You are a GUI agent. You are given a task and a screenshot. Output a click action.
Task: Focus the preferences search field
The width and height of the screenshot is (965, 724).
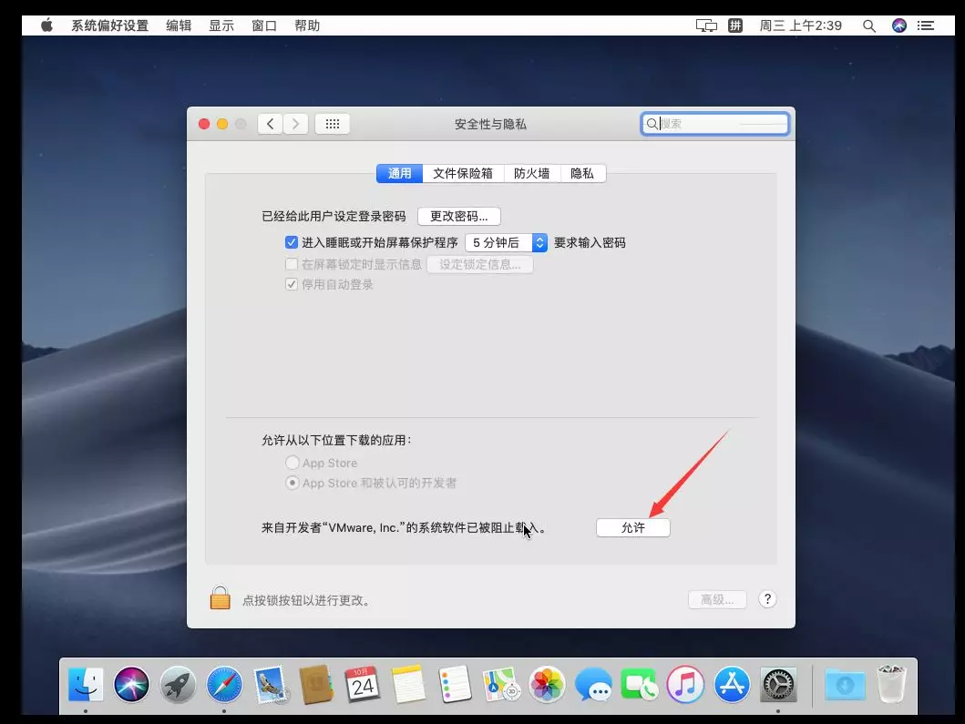tap(714, 124)
